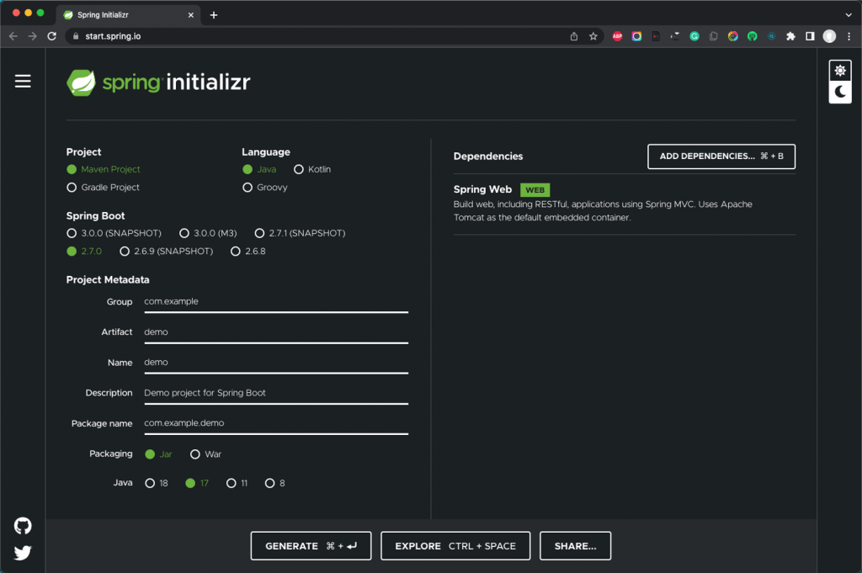The width and height of the screenshot is (862, 573).
Task: Click the Group input field
Action: [x=276, y=301]
